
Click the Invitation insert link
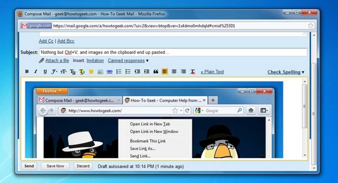[x=95, y=61]
